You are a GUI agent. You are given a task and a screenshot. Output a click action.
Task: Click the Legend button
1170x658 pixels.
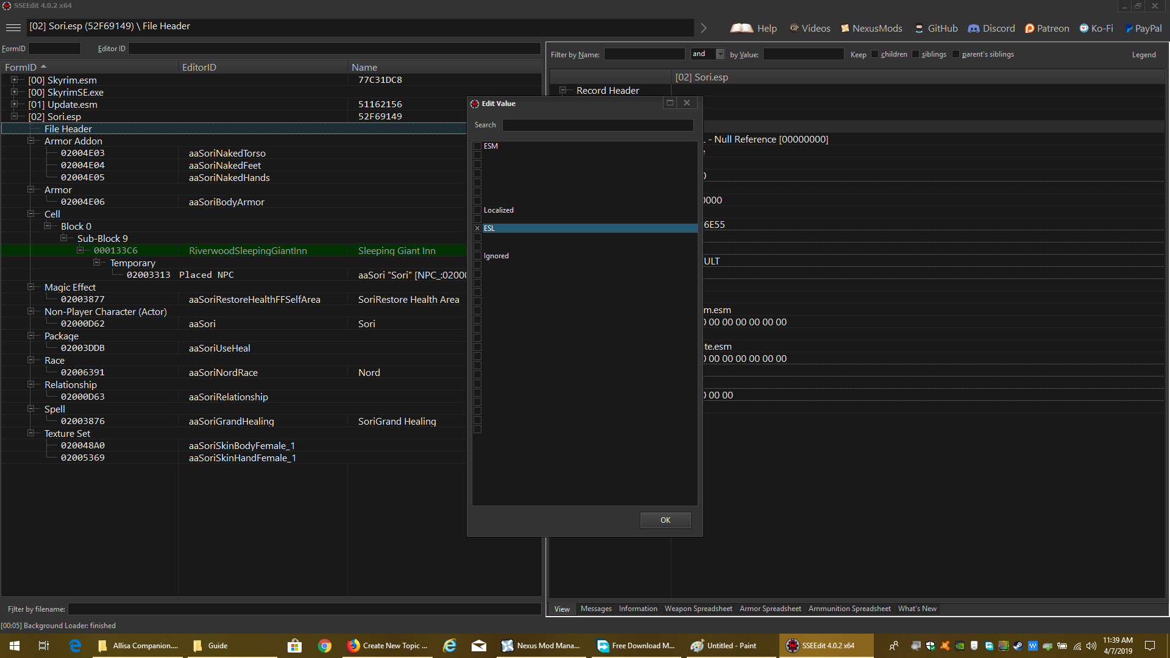(1143, 54)
